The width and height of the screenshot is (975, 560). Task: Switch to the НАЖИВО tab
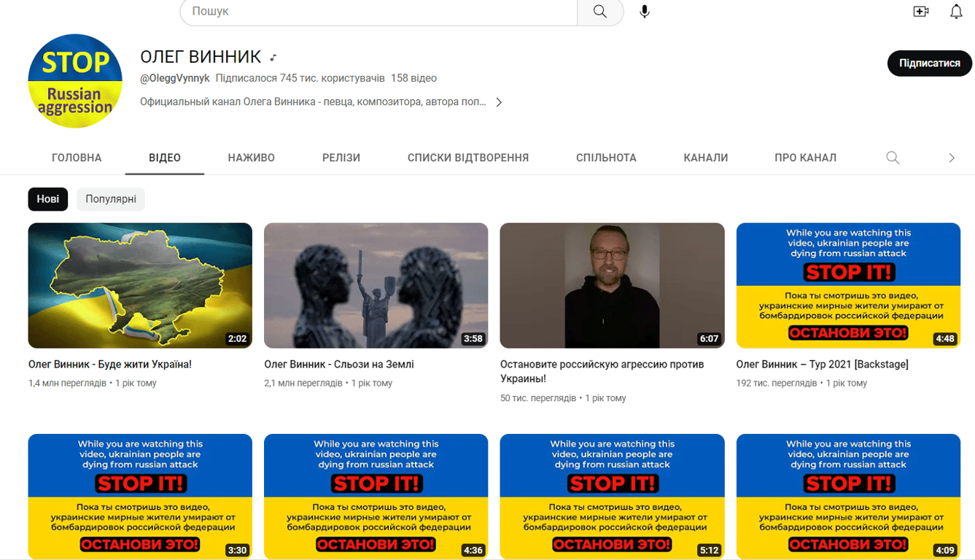pos(252,157)
